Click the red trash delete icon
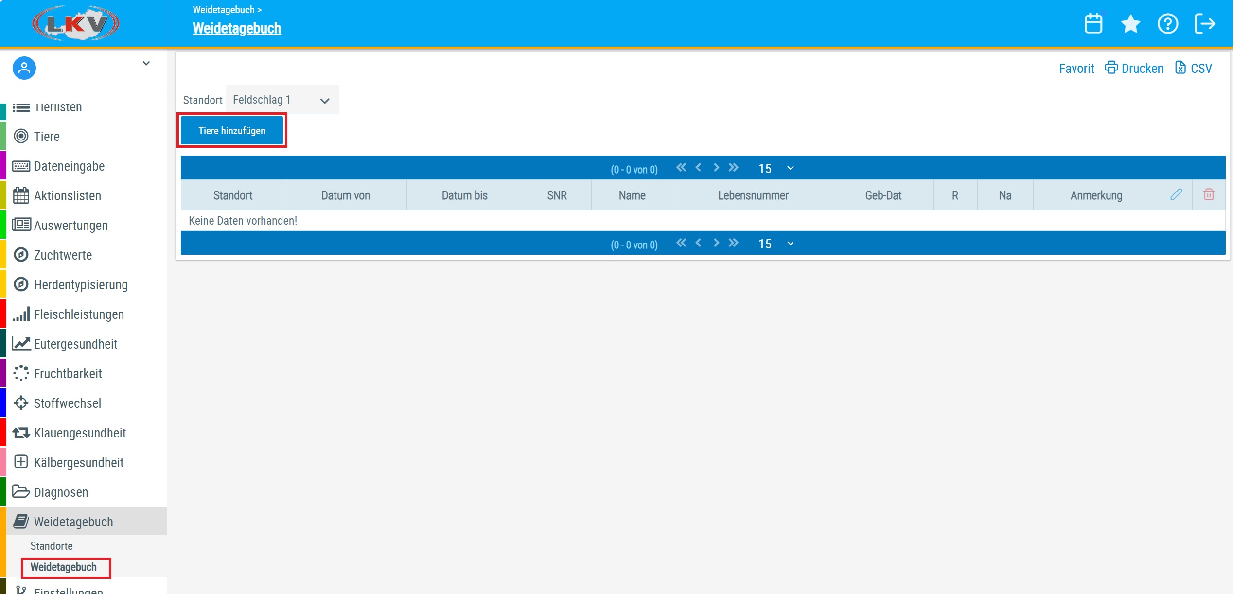 point(1209,195)
